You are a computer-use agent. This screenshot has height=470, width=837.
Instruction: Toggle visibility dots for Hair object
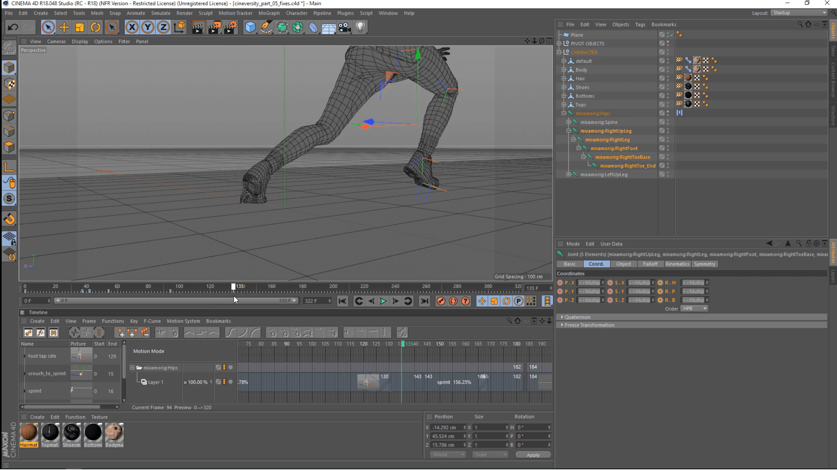click(x=668, y=78)
